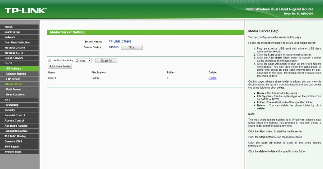The height and width of the screenshot is (169, 323).
Task: Go to Guest Network settings
Action: [14, 58]
